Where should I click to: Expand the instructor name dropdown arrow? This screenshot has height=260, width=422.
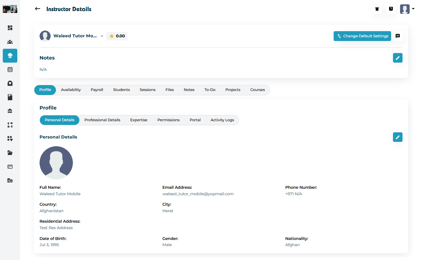pyautogui.click(x=102, y=36)
